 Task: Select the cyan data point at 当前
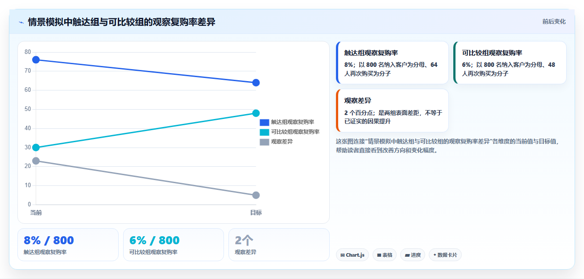(36, 148)
